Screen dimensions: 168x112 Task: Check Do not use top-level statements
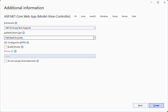[x=6, y=61]
